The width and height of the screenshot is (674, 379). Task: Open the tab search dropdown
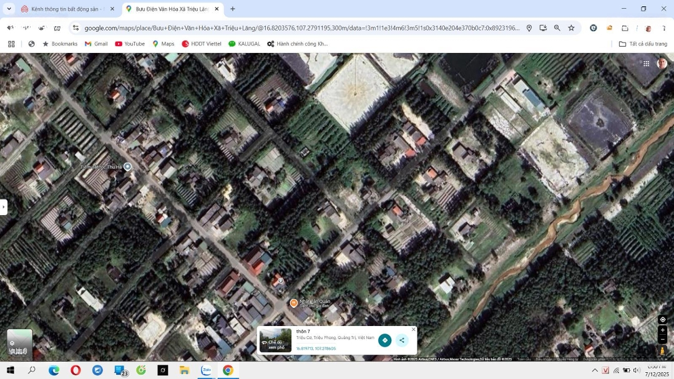[x=9, y=9]
